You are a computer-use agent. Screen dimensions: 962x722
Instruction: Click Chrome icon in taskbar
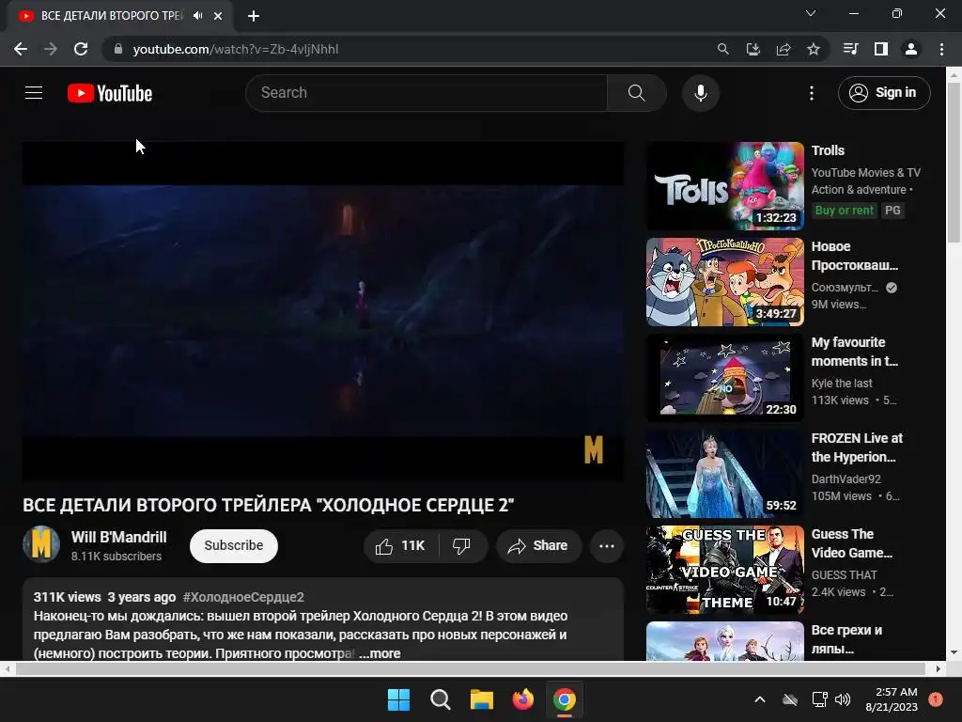coord(565,699)
